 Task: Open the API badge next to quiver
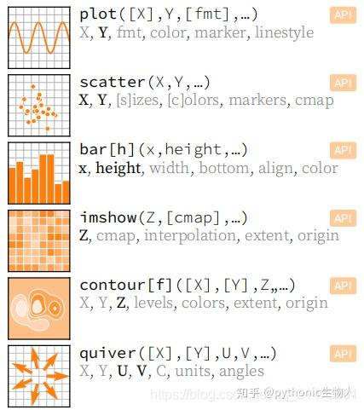pyautogui.click(x=343, y=354)
